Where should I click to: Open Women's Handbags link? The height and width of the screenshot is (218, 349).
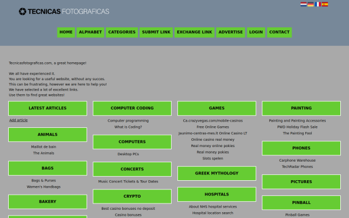44,187
